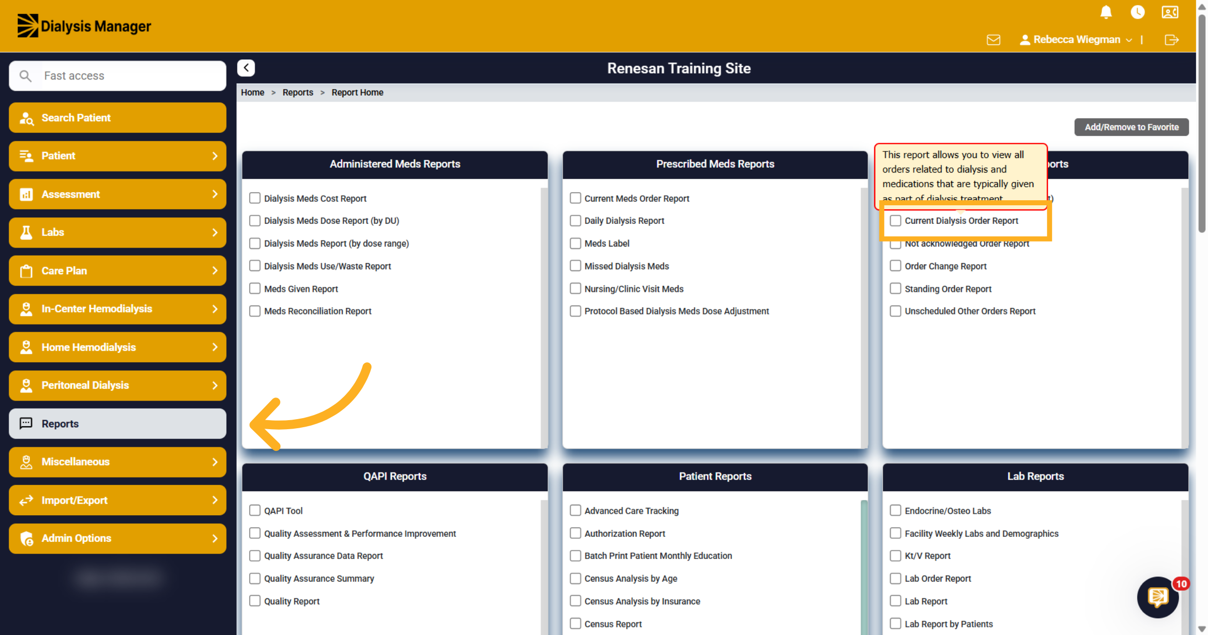Click the Report Home breadcrumb
Viewport: 1208px width, 635px height.
357,93
